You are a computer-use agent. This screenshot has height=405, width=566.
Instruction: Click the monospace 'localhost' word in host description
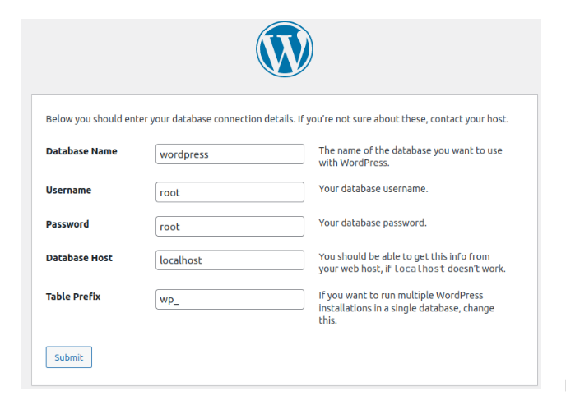[x=419, y=269]
